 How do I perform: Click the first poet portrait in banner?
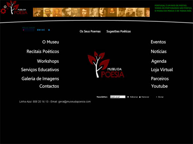pos(38,12)
